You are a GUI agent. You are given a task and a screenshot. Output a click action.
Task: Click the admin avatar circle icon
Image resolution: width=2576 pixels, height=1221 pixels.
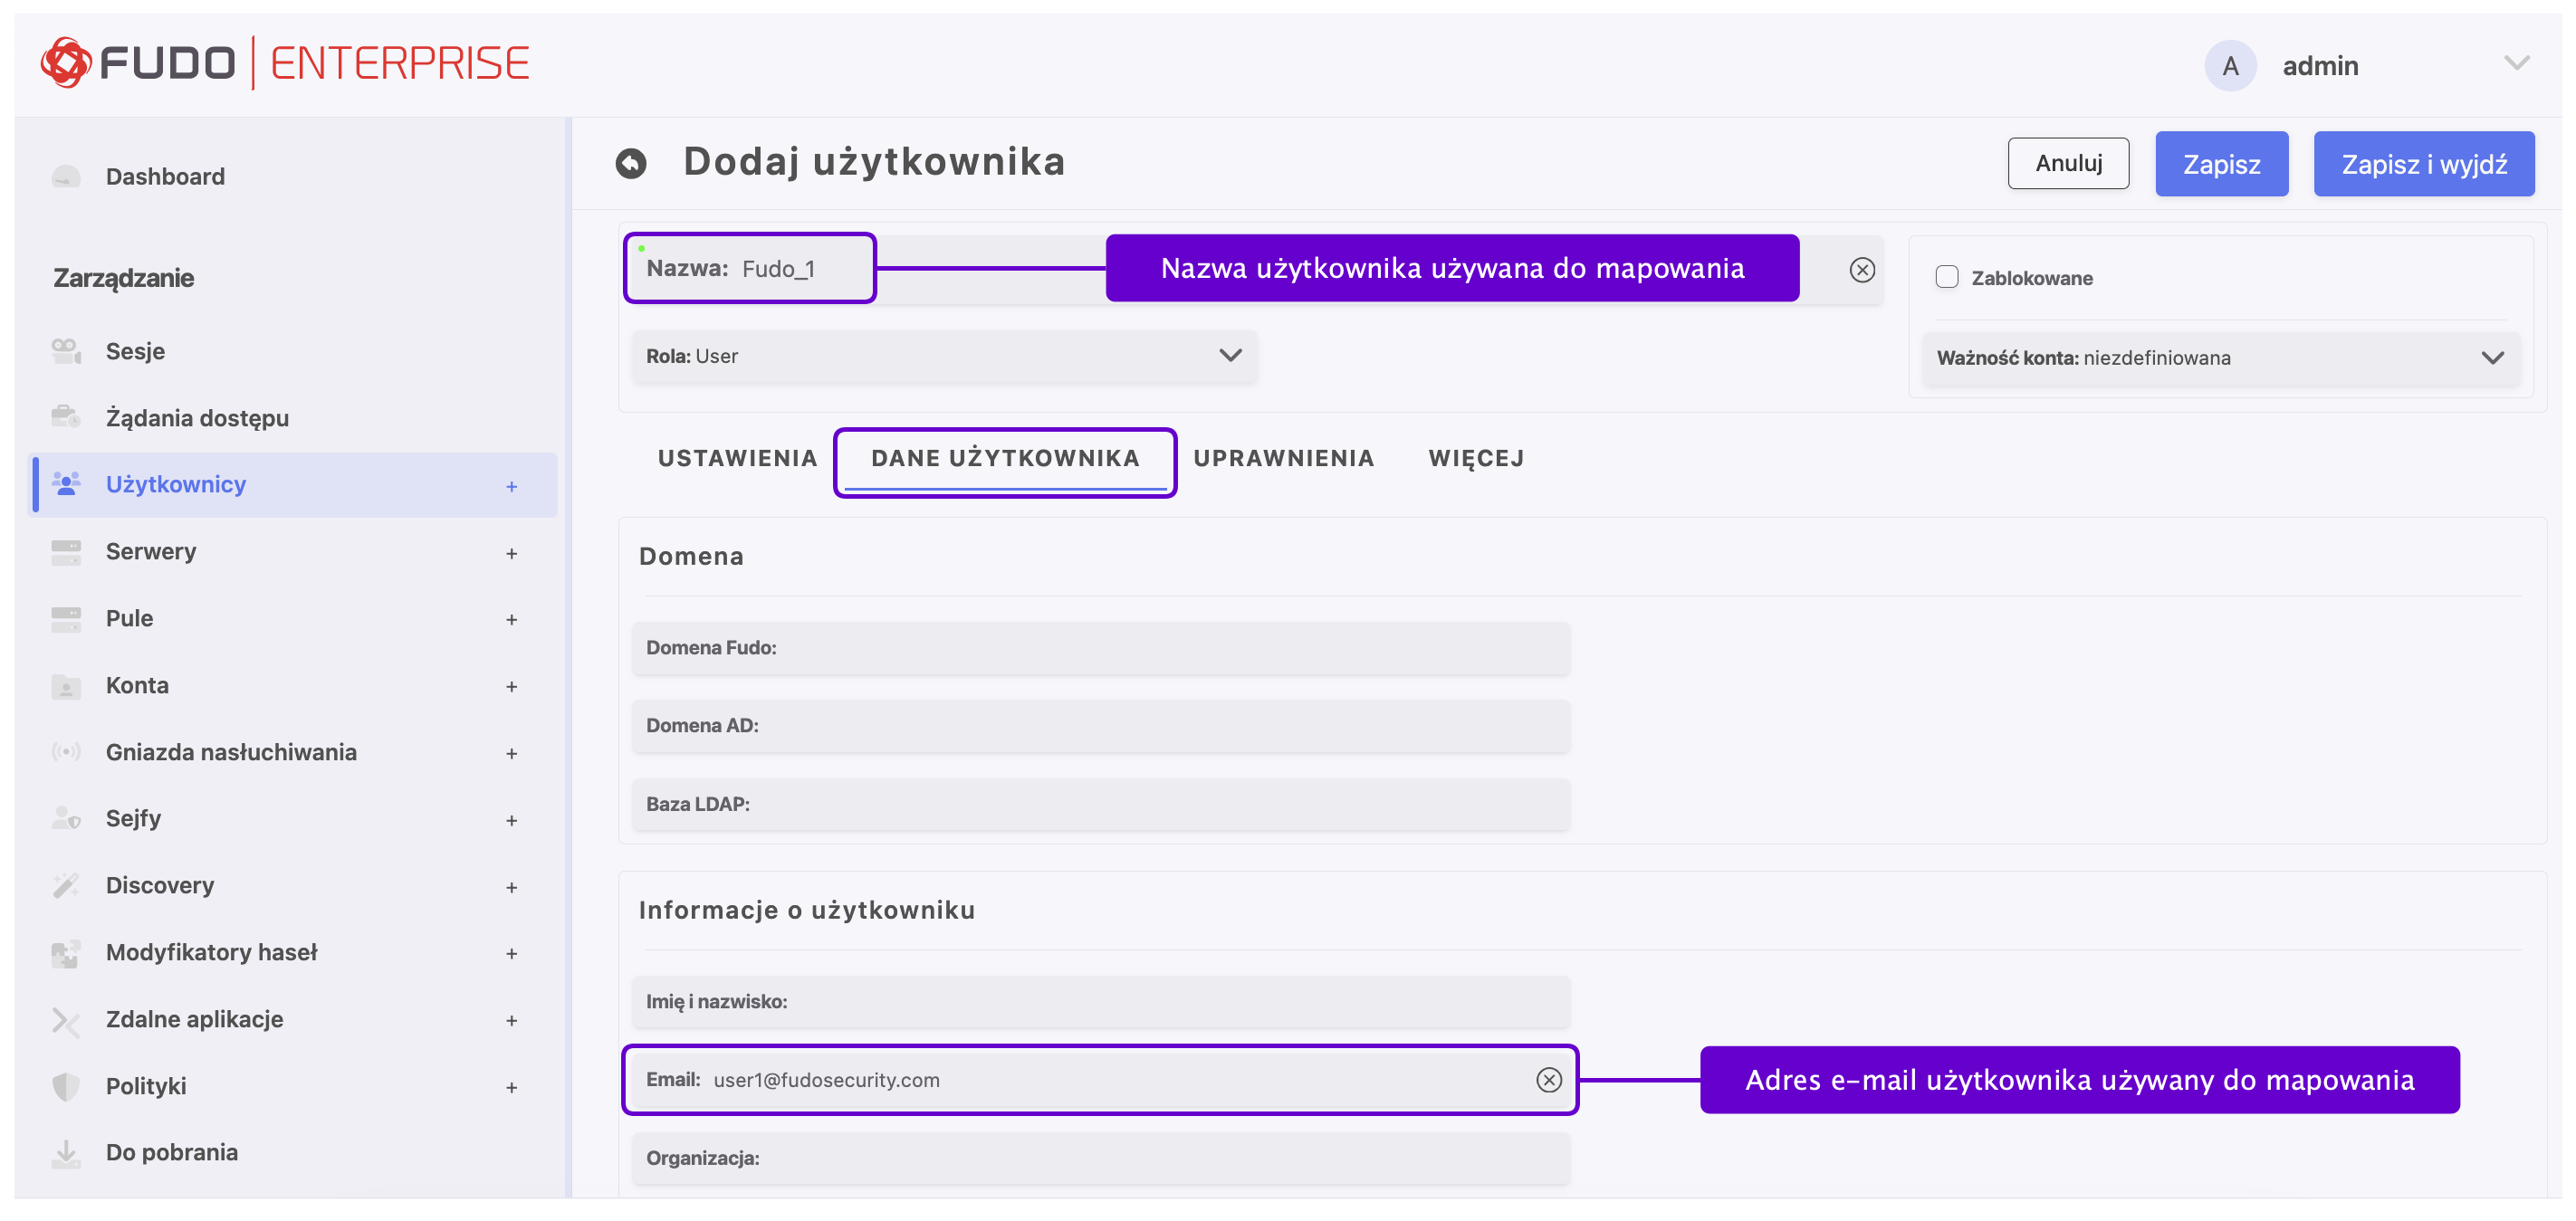[2229, 66]
